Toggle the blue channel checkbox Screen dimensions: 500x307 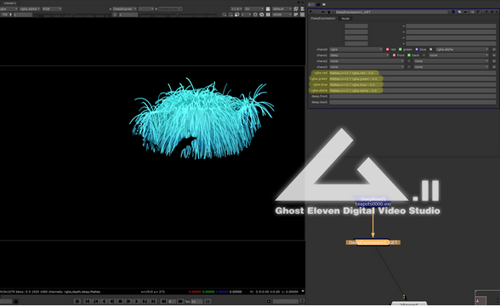(417, 49)
